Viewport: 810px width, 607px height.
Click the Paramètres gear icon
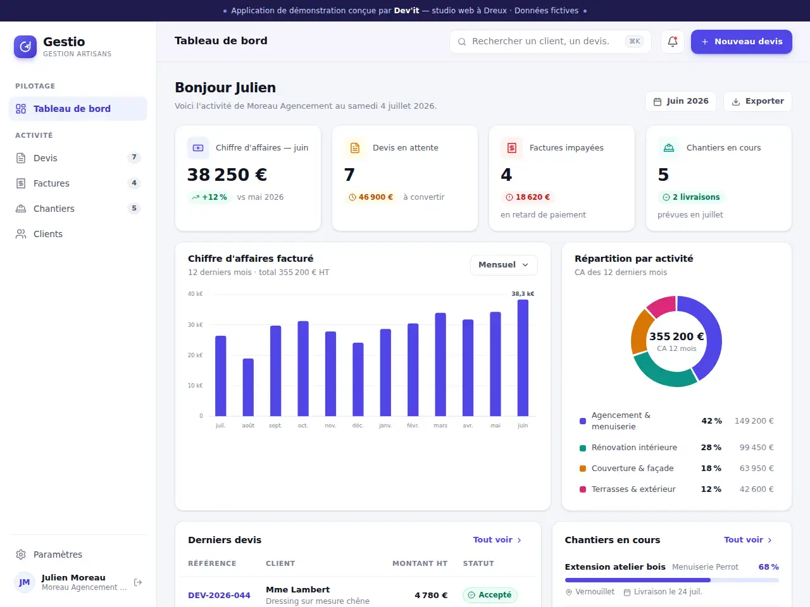pyautogui.click(x=21, y=555)
